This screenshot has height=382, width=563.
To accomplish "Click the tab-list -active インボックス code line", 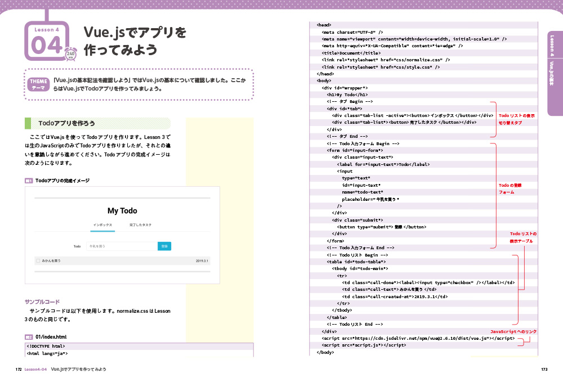I will click(x=413, y=115).
